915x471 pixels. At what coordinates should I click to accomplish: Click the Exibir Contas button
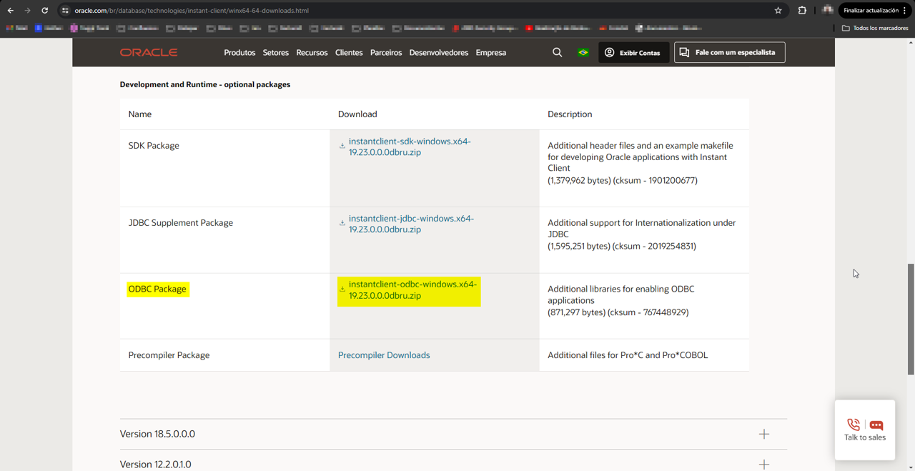[x=633, y=52]
